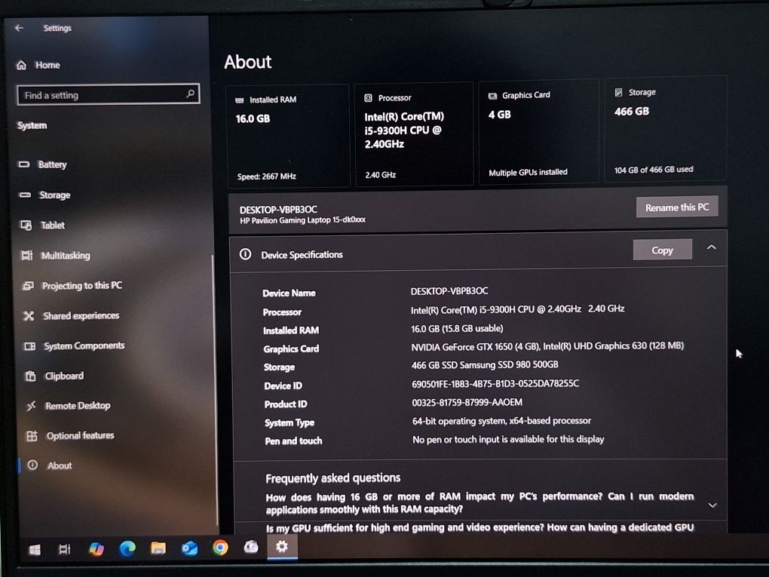The height and width of the screenshot is (577, 769).
Task: Click the GPU sufficient for gaming FAQ question
Action: click(479, 527)
